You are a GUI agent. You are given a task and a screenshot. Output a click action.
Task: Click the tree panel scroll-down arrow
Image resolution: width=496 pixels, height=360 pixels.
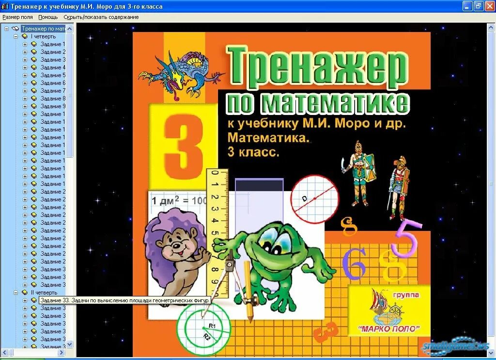tap(70, 344)
